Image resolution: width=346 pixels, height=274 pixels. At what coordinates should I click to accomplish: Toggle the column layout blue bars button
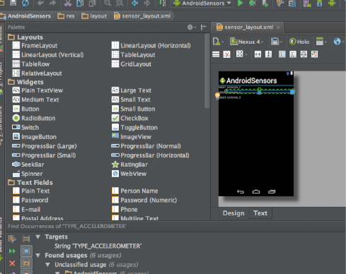coord(282,54)
